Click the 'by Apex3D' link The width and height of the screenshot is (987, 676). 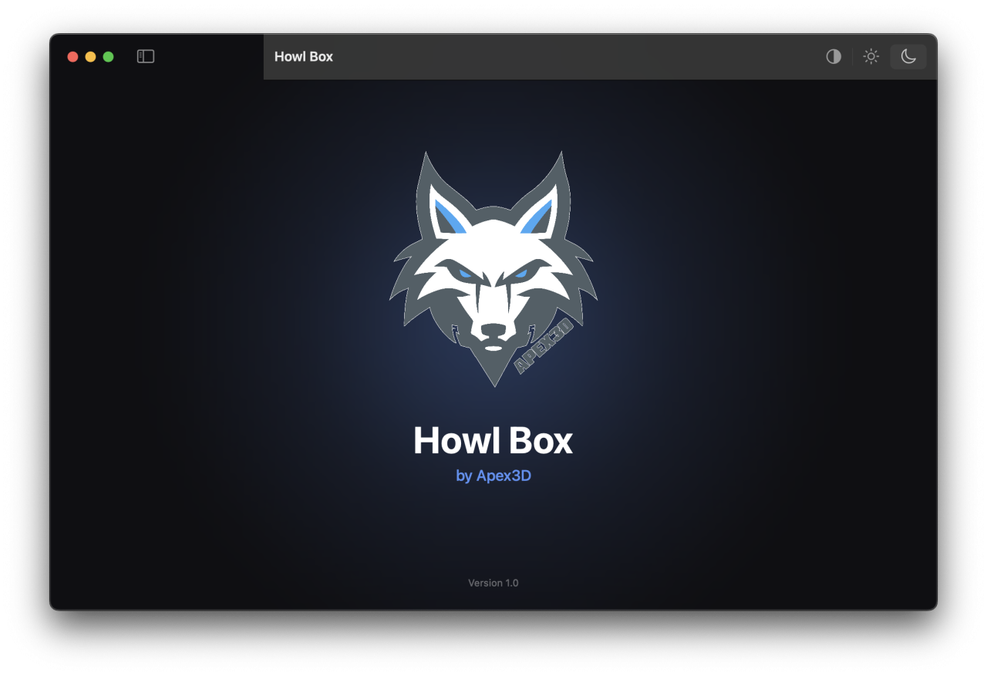tap(493, 476)
